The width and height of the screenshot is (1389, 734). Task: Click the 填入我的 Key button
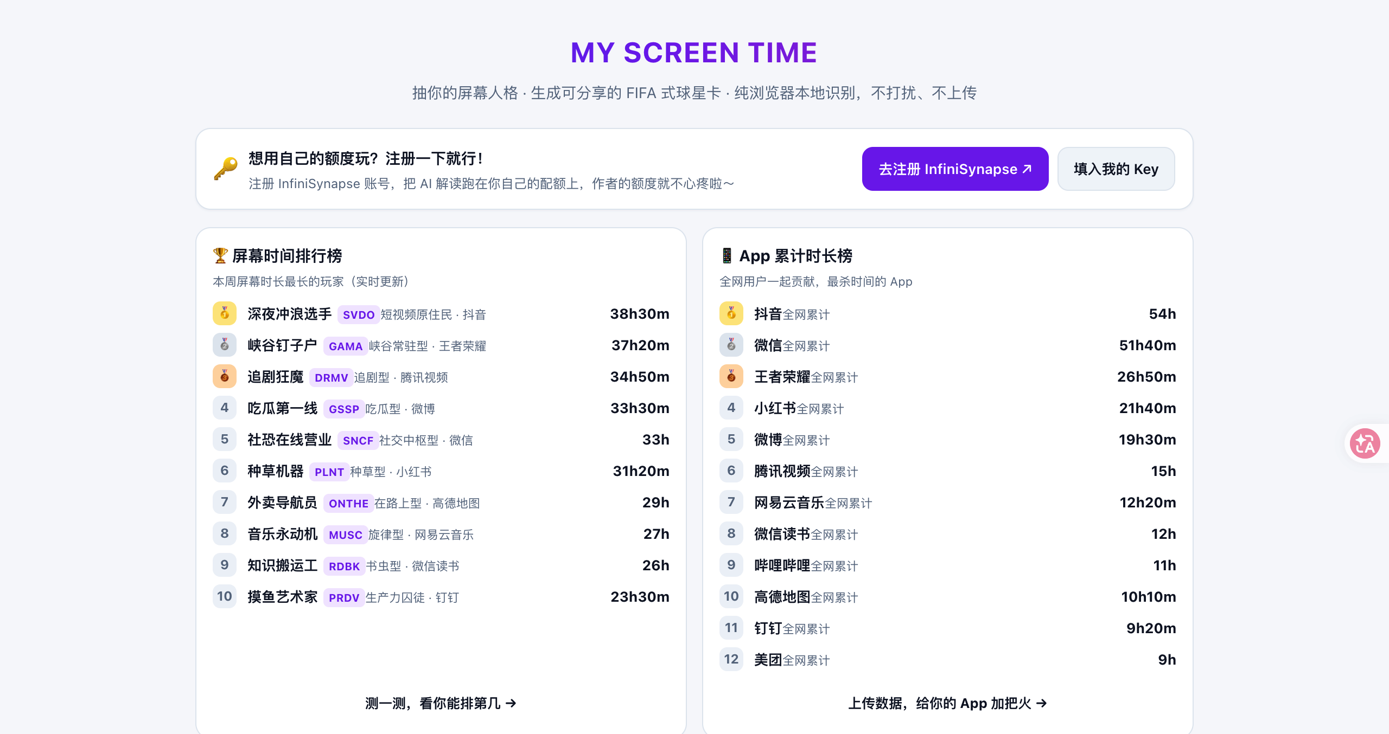(x=1116, y=169)
